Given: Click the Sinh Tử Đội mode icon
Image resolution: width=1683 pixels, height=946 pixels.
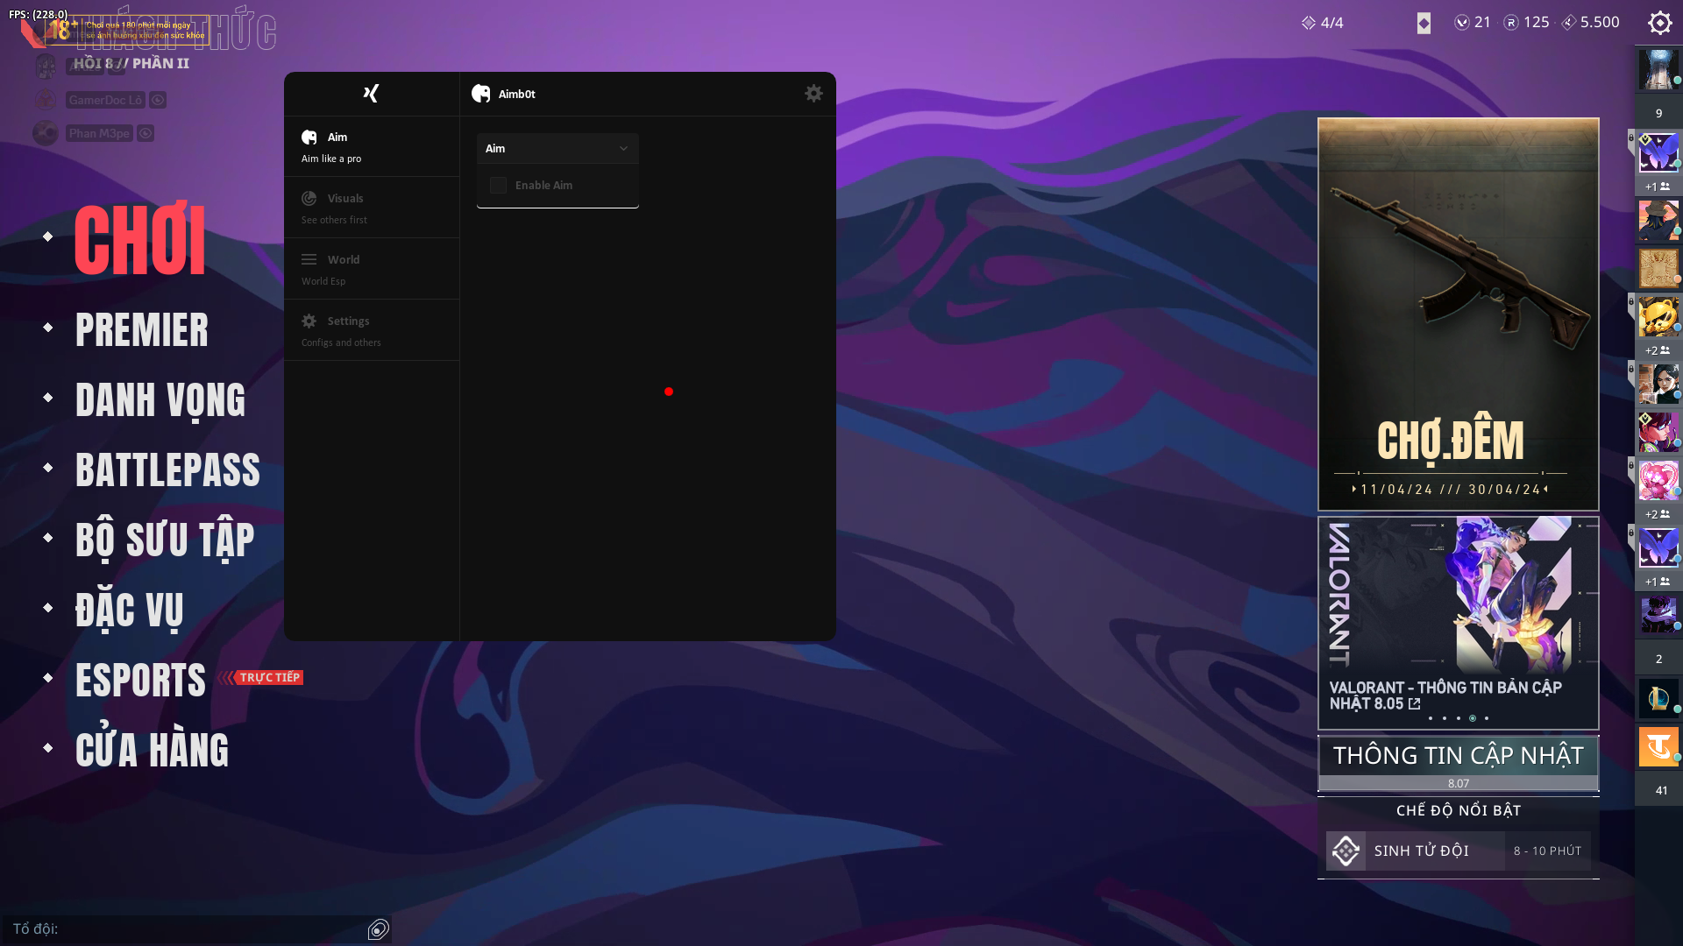Looking at the screenshot, I should click(x=1346, y=851).
